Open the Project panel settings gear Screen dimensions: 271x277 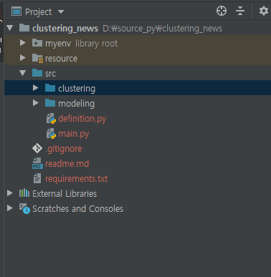coord(264,11)
